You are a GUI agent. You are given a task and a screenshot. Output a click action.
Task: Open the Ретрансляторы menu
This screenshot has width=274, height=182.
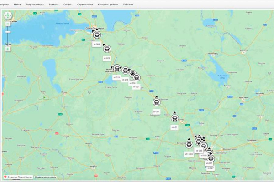click(35, 4)
